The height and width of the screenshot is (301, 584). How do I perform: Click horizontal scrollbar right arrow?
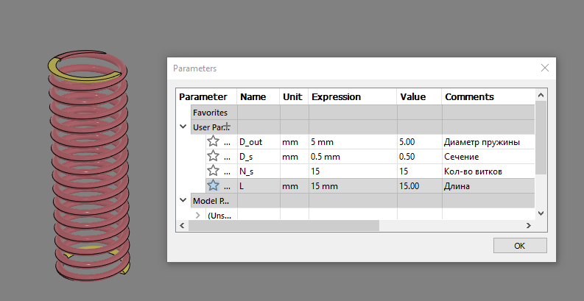529,225
